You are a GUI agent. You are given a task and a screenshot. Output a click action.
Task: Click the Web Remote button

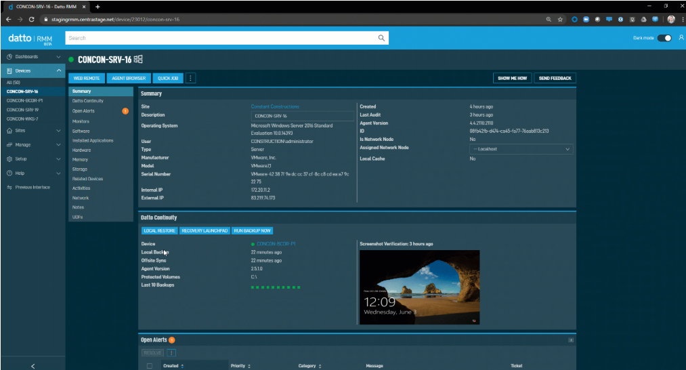(87, 79)
